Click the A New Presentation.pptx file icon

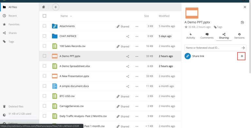55,76
